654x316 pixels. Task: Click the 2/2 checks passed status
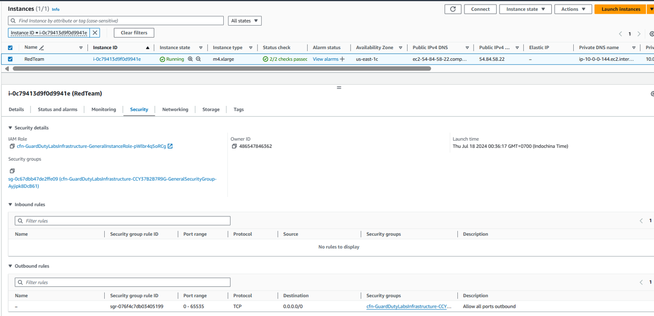click(x=285, y=59)
